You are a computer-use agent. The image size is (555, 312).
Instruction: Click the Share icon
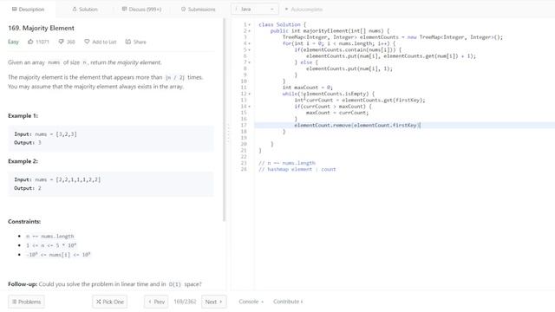(x=128, y=42)
